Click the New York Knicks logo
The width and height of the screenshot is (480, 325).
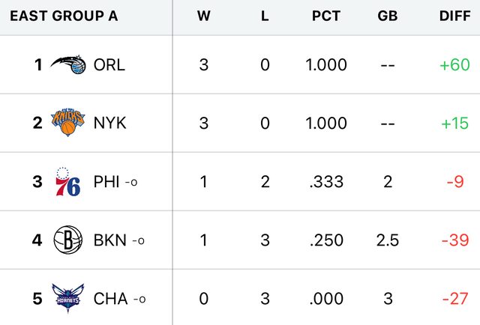[68, 123]
